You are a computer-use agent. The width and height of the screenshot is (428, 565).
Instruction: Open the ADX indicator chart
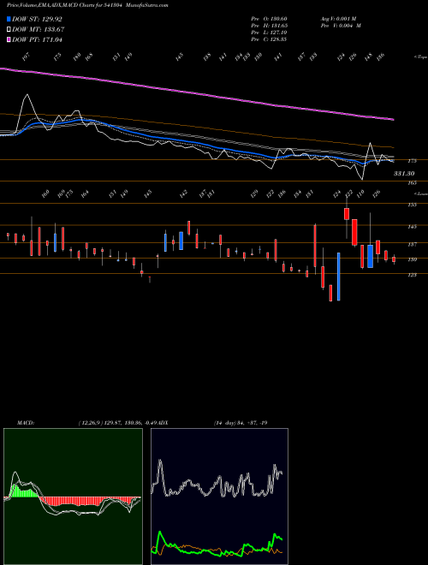coord(219,497)
